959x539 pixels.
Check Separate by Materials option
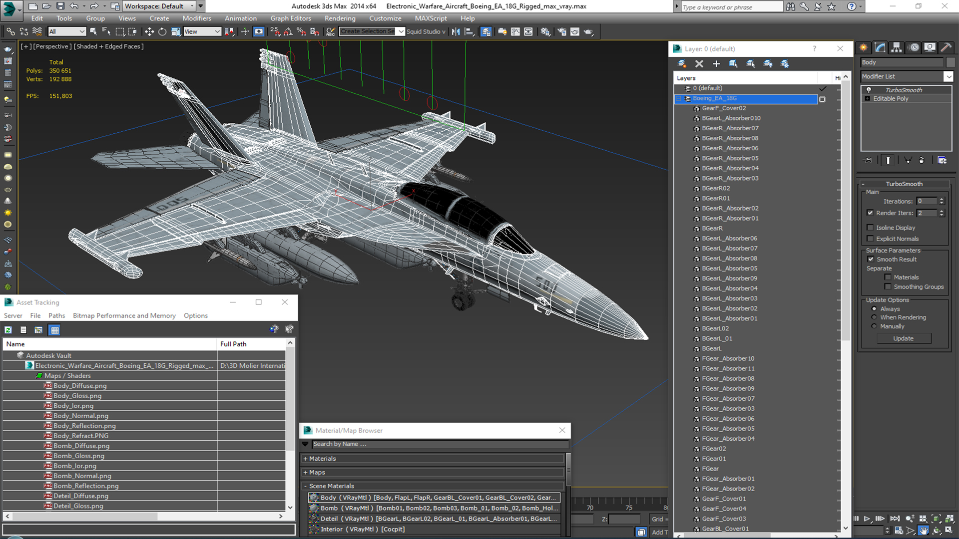[888, 277]
